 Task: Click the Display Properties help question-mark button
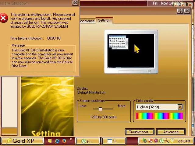click(180, 11)
